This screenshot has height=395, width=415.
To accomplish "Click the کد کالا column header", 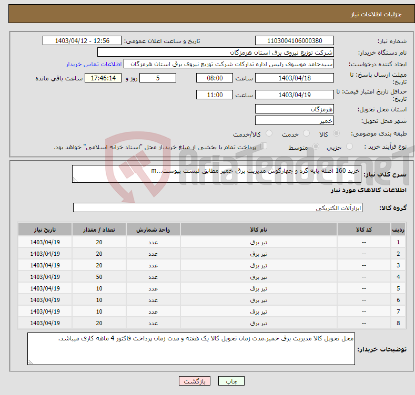I will click(x=363, y=230).
